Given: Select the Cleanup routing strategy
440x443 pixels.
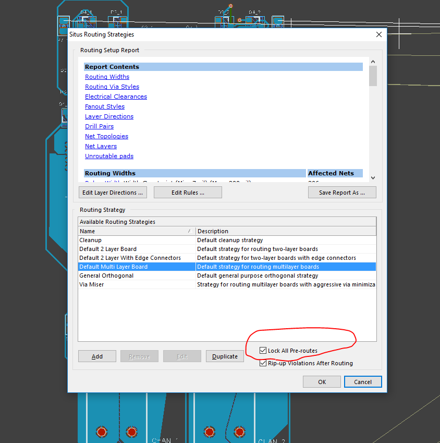Looking at the screenshot, I should tap(90, 240).
